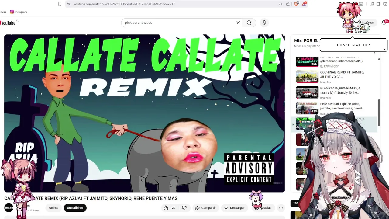Play the Ni ahi con la junta 3:34 thumbnail
Viewport: 389px width, 219px height.
pos(307,92)
